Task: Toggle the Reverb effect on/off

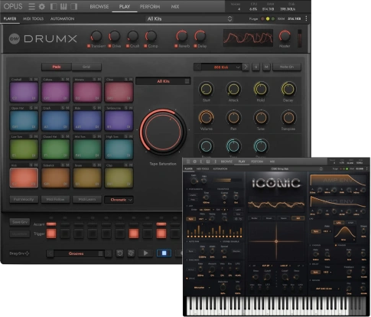Action: pyautogui.click(x=176, y=46)
